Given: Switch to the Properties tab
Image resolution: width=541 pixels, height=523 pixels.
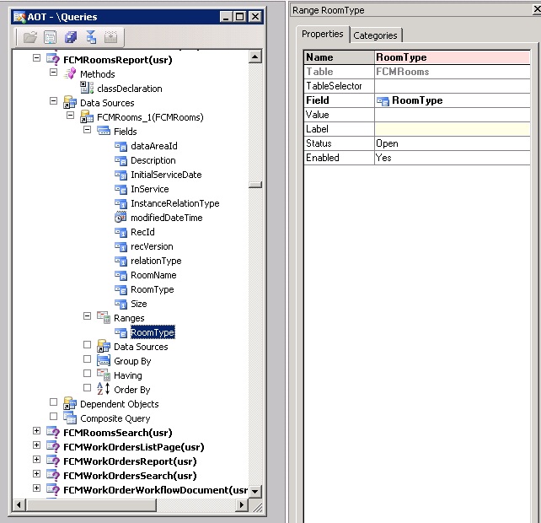Looking at the screenshot, I should 323,35.
